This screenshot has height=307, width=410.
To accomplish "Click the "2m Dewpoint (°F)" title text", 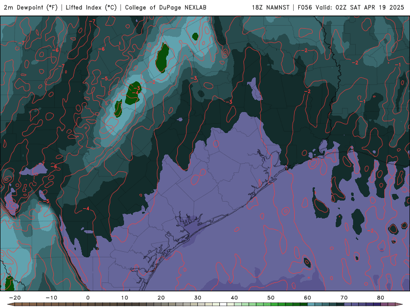I will pos(31,8).
